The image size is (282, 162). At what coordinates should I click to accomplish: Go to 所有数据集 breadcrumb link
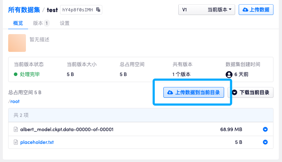(24, 10)
